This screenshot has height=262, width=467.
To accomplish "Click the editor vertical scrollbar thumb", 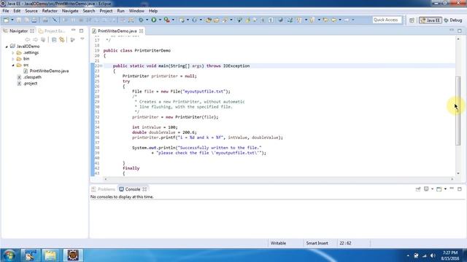I will pyautogui.click(x=458, y=111).
